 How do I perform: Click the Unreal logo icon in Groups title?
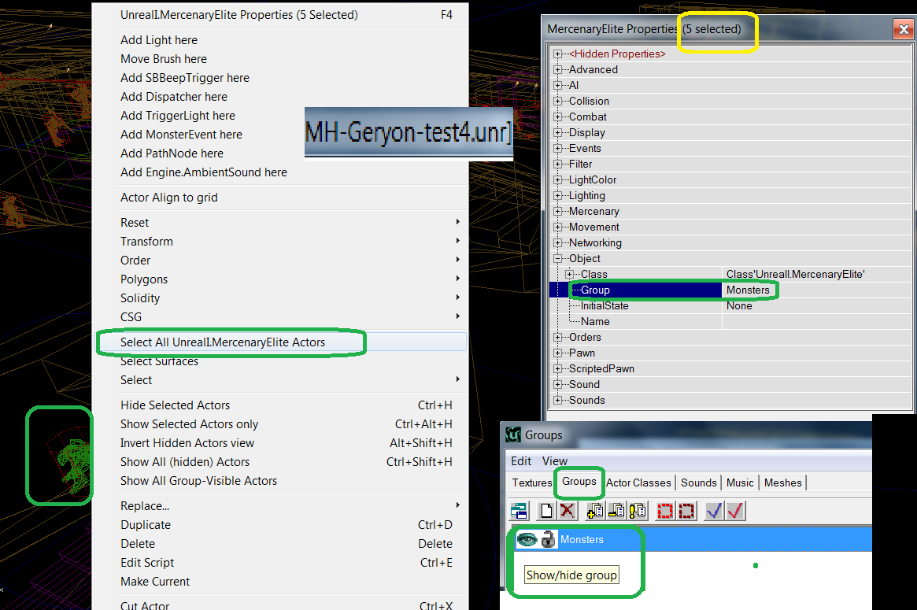pyautogui.click(x=513, y=434)
